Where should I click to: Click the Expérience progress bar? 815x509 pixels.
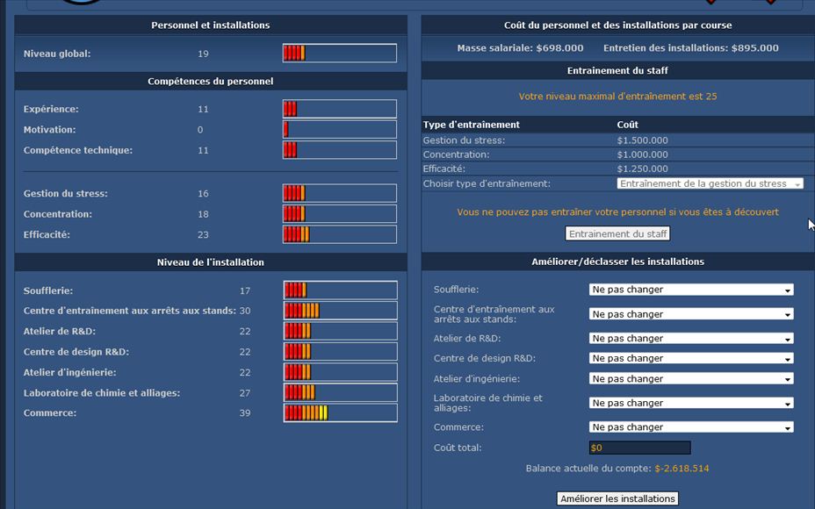[x=339, y=109]
